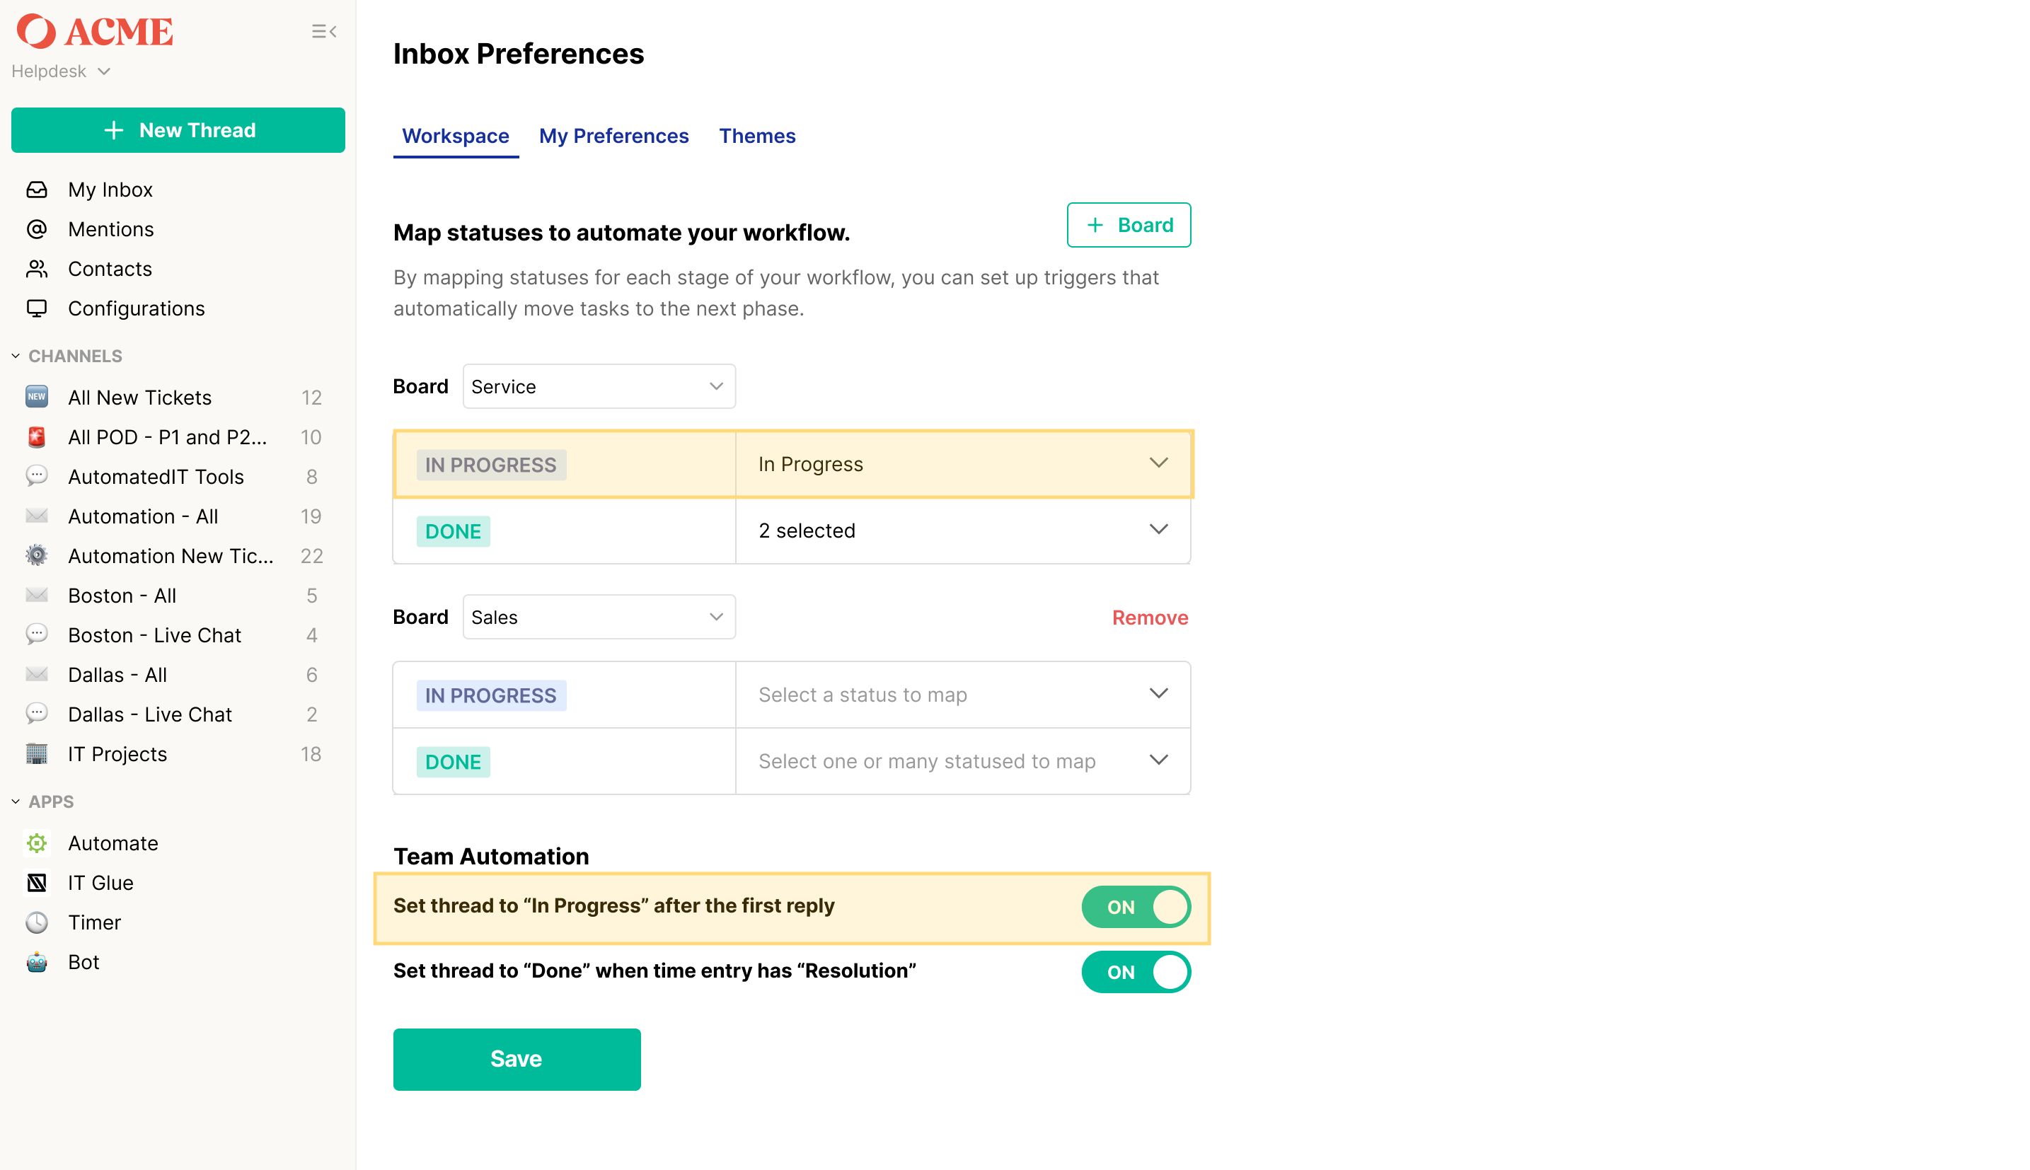Open the Sales board dropdown
This screenshot has height=1170, width=2030.
click(x=599, y=617)
